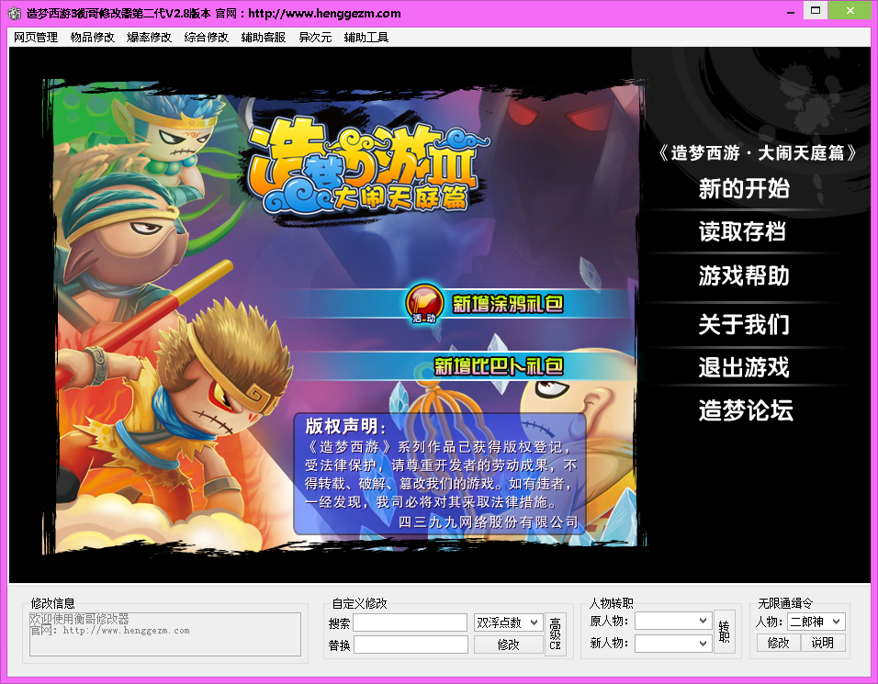Open the 网页管理 menu
The width and height of the screenshot is (878, 684).
click(x=36, y=38)
